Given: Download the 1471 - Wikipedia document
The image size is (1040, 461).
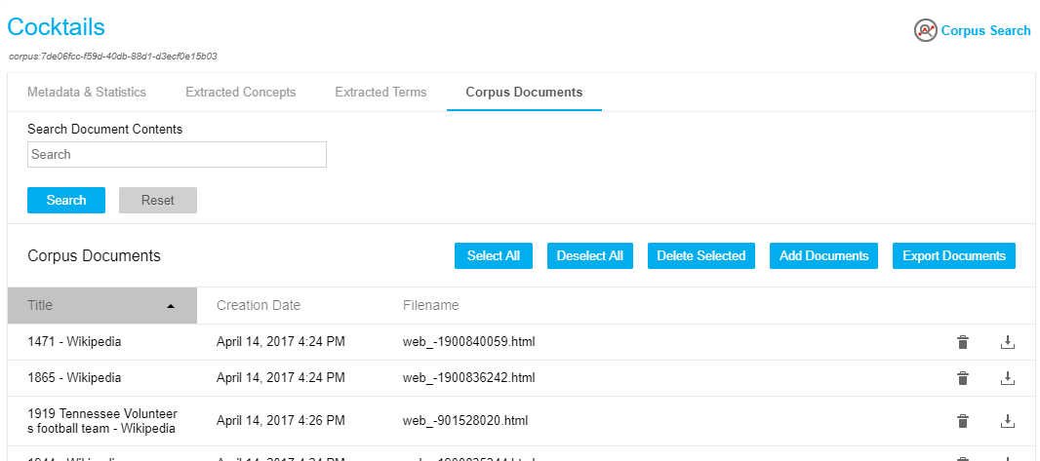Looking at the screenshot, I should (x=1008, y=342).
